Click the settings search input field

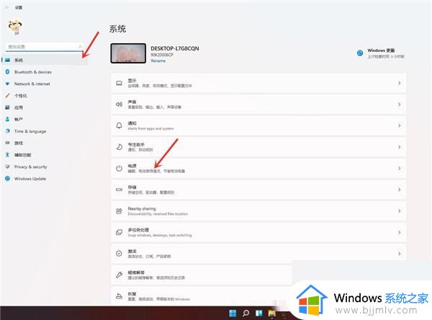point(44,47)
